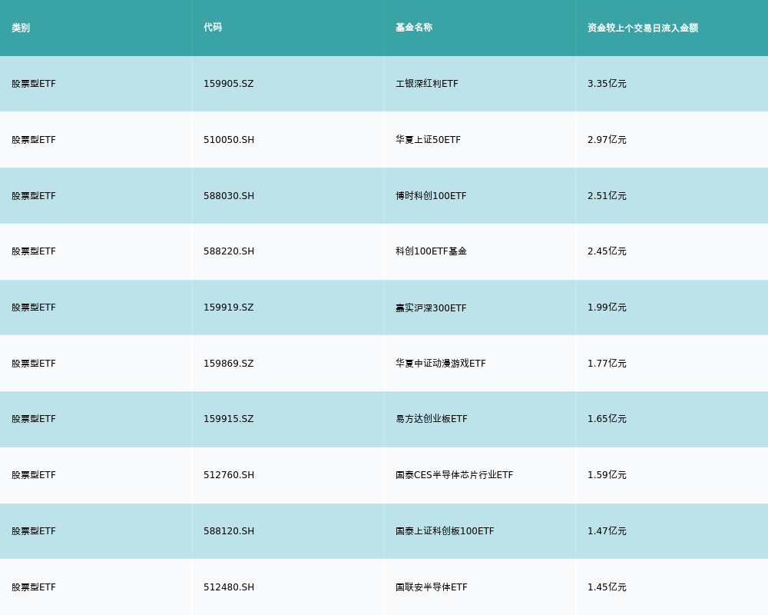Click 股票型ETF in the 588030.SH row

point(34,196)
